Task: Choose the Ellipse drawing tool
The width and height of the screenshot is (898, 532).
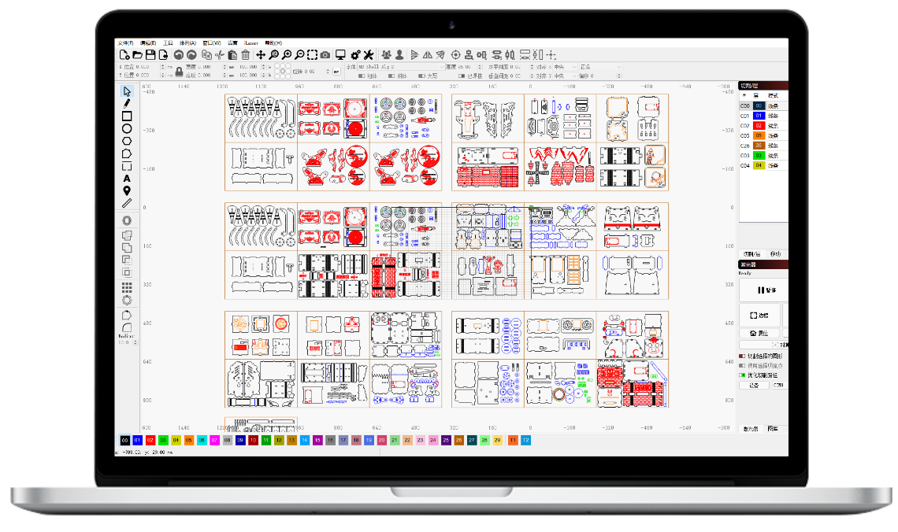Action: (x=127, y=129)
